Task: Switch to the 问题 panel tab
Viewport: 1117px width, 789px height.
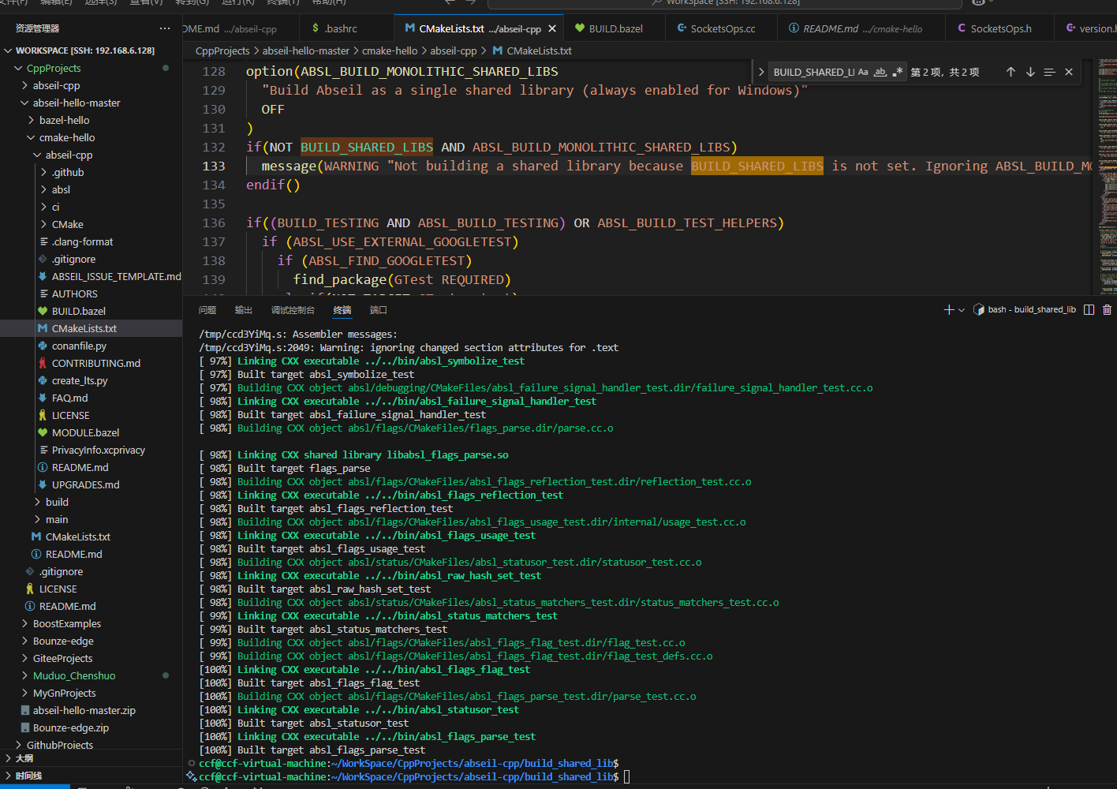Action: 207,310
